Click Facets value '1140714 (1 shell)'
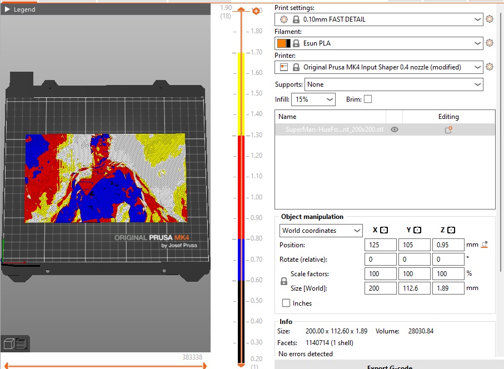Image resolution: width=504 pixels, height=369 pixels. (x=329, y=343)
